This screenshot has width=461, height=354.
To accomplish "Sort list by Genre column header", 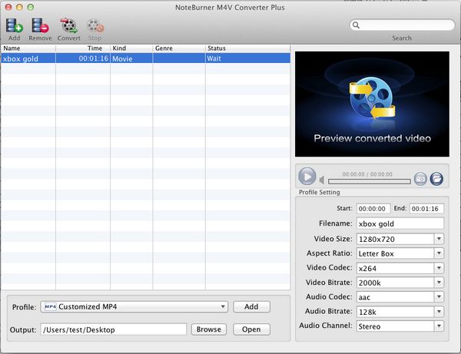I will tap(179, 48).
